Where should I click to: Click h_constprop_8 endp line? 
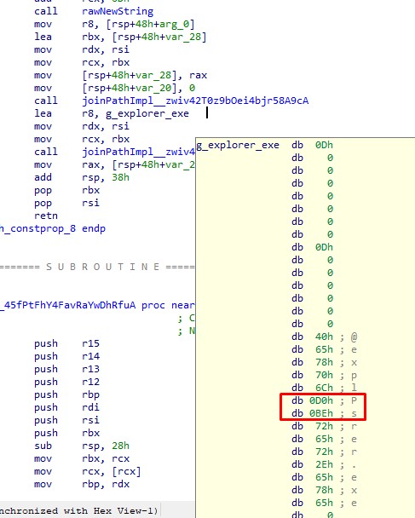click(53, 228)
